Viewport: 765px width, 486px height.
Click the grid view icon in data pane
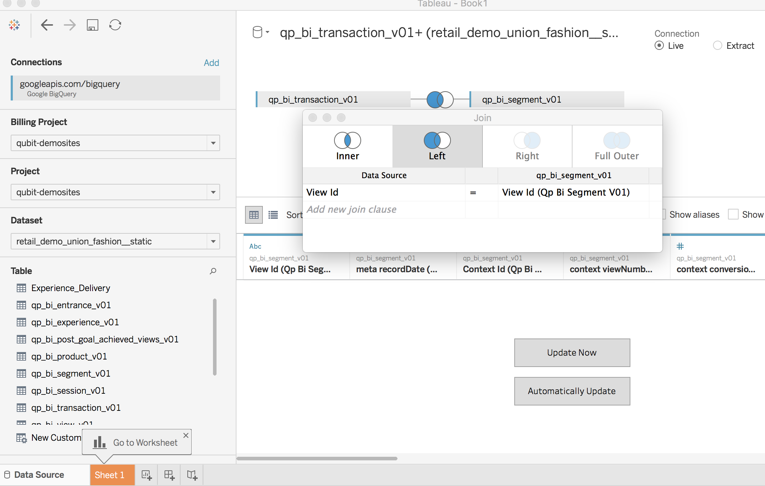click(254, 215)
